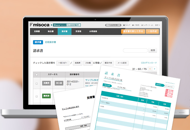Viewport: 190px width, 130px height.
Task: Select the 定期請求書 sub-tab link
Action: 51,42
